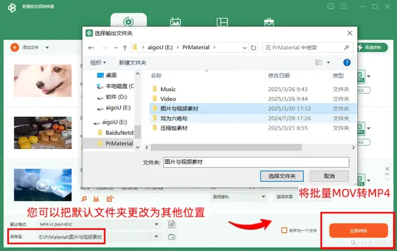Click the effects wand icon under third video

(x=84, y=199)
